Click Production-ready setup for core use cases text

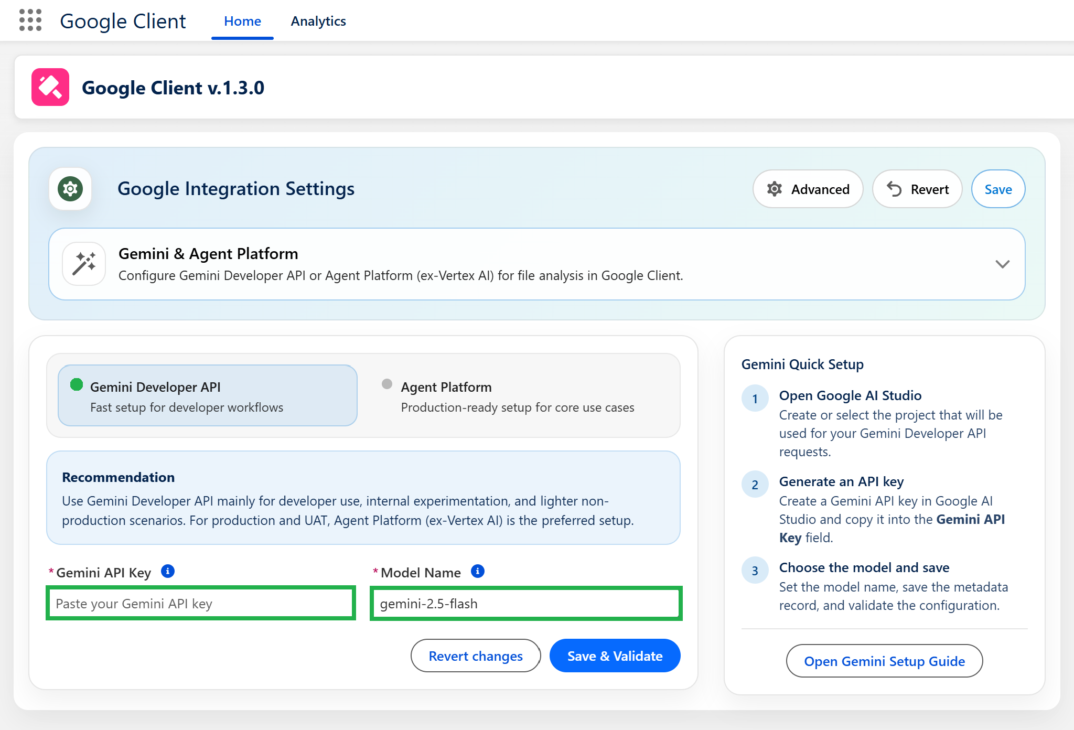[518, 407]
